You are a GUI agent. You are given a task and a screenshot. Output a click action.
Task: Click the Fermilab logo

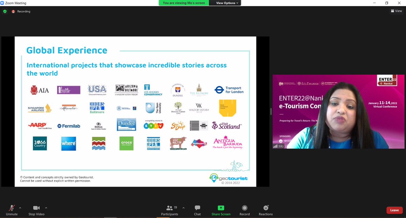[69, 126]
